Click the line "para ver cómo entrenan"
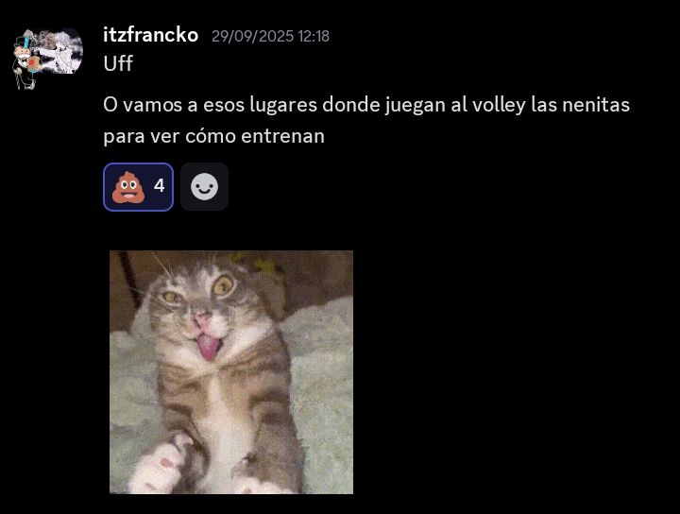The height and width of the screenshot is (514, 680). click(213, 136)
